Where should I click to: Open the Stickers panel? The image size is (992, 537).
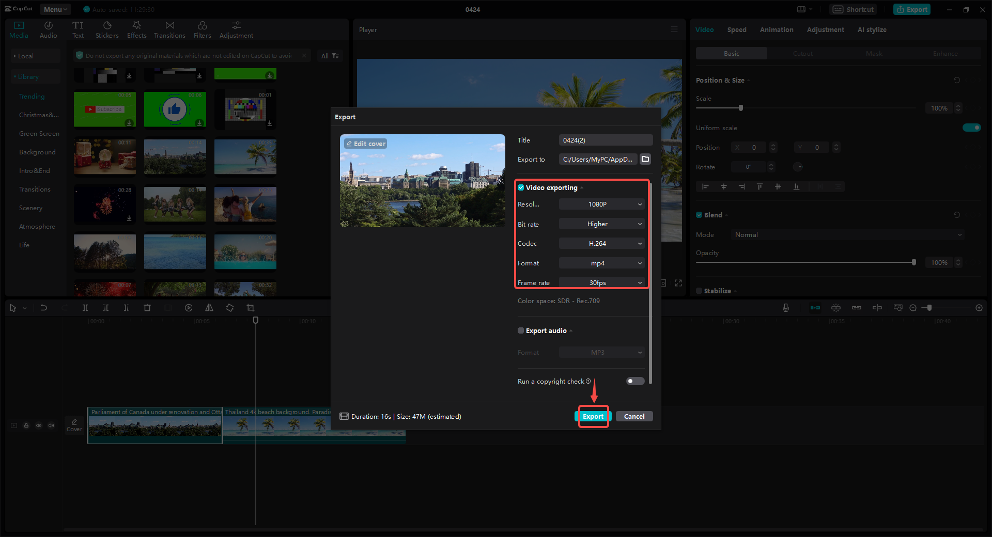[107, 28]
